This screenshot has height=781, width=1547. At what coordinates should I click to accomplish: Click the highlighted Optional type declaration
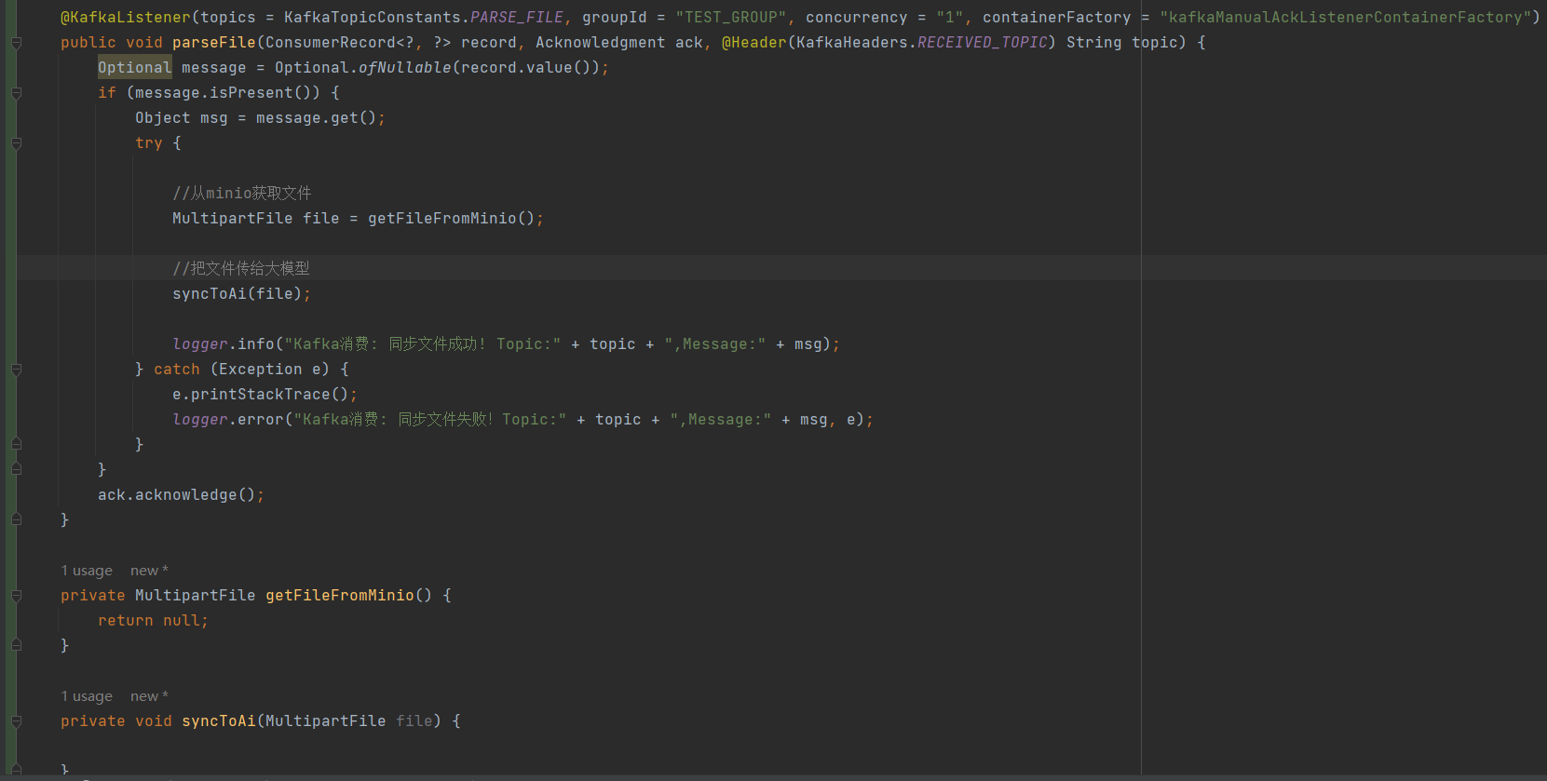(135, 68)
